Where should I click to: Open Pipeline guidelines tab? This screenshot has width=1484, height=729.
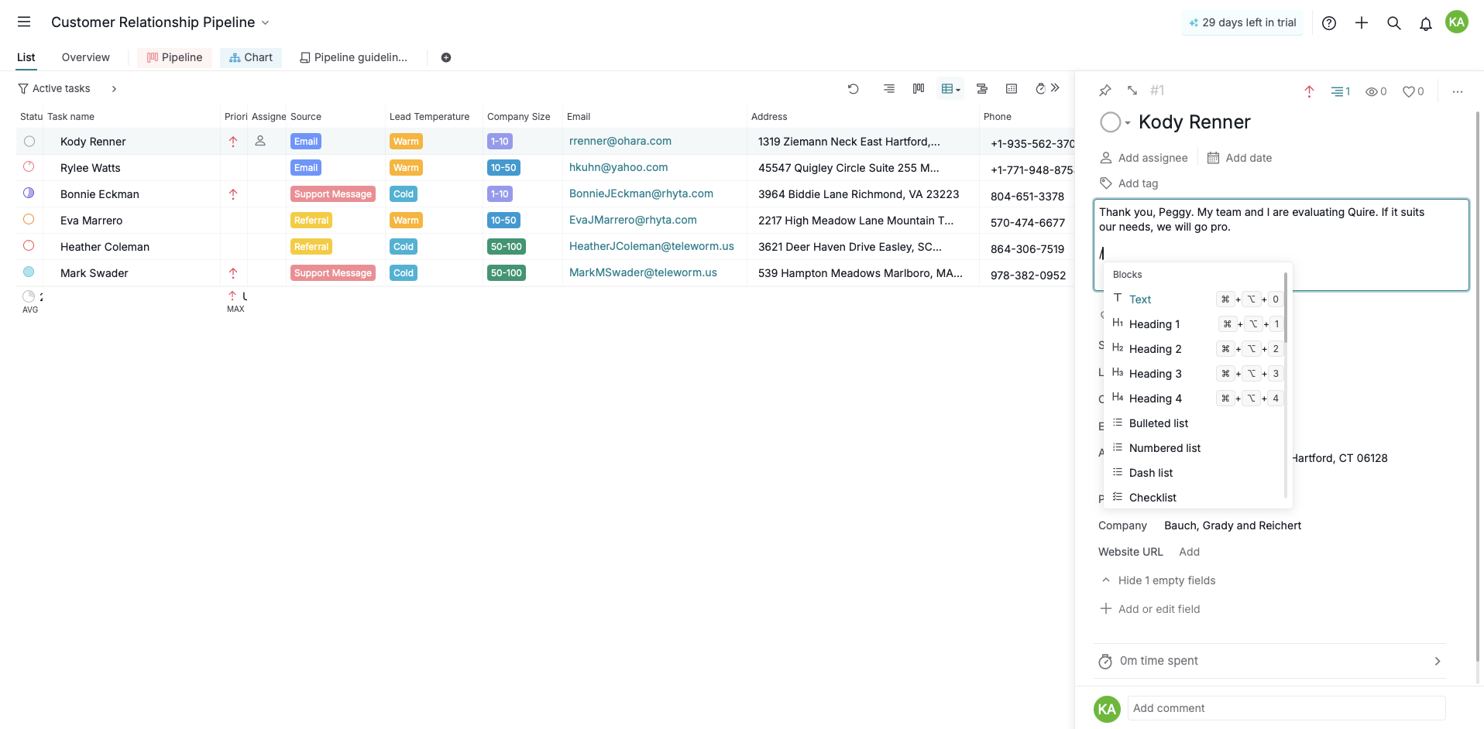pos(353,57)
